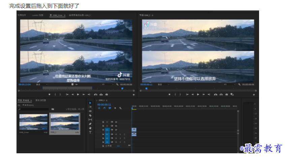Open Source monitor settings wrench
285x159 pixels.
click(x=117, y=85)
